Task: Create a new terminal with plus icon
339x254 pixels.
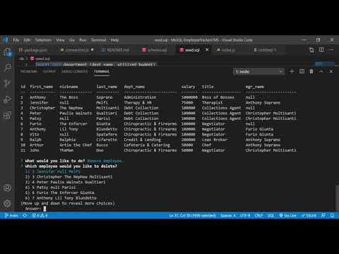Action: coord(292,71)
